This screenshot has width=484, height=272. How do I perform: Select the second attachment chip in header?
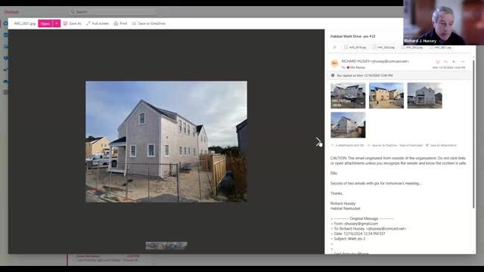[x=383, y=47]
